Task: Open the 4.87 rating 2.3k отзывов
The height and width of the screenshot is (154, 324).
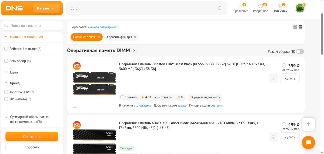Action: (x=156, y=97)
